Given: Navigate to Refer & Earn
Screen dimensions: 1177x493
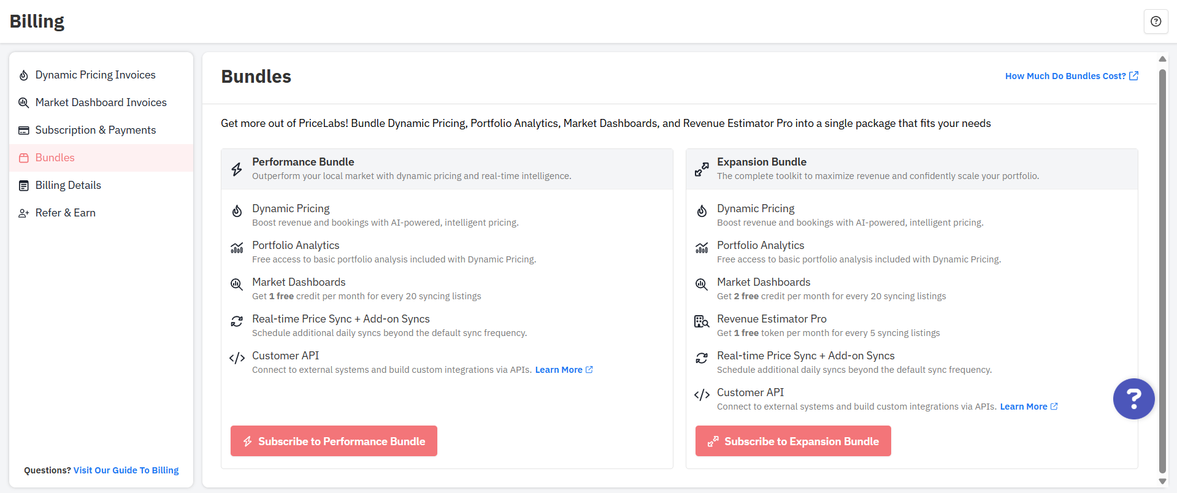Looking at the screenshot, I should 101,213.
